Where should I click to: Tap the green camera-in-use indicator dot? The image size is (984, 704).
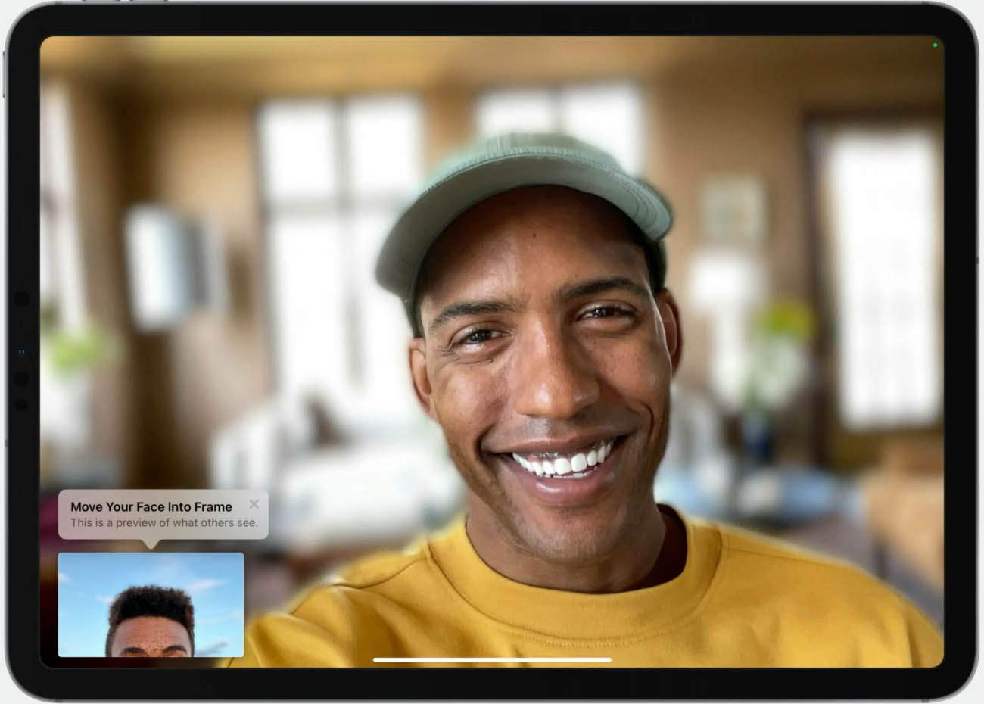click(936, 45)
